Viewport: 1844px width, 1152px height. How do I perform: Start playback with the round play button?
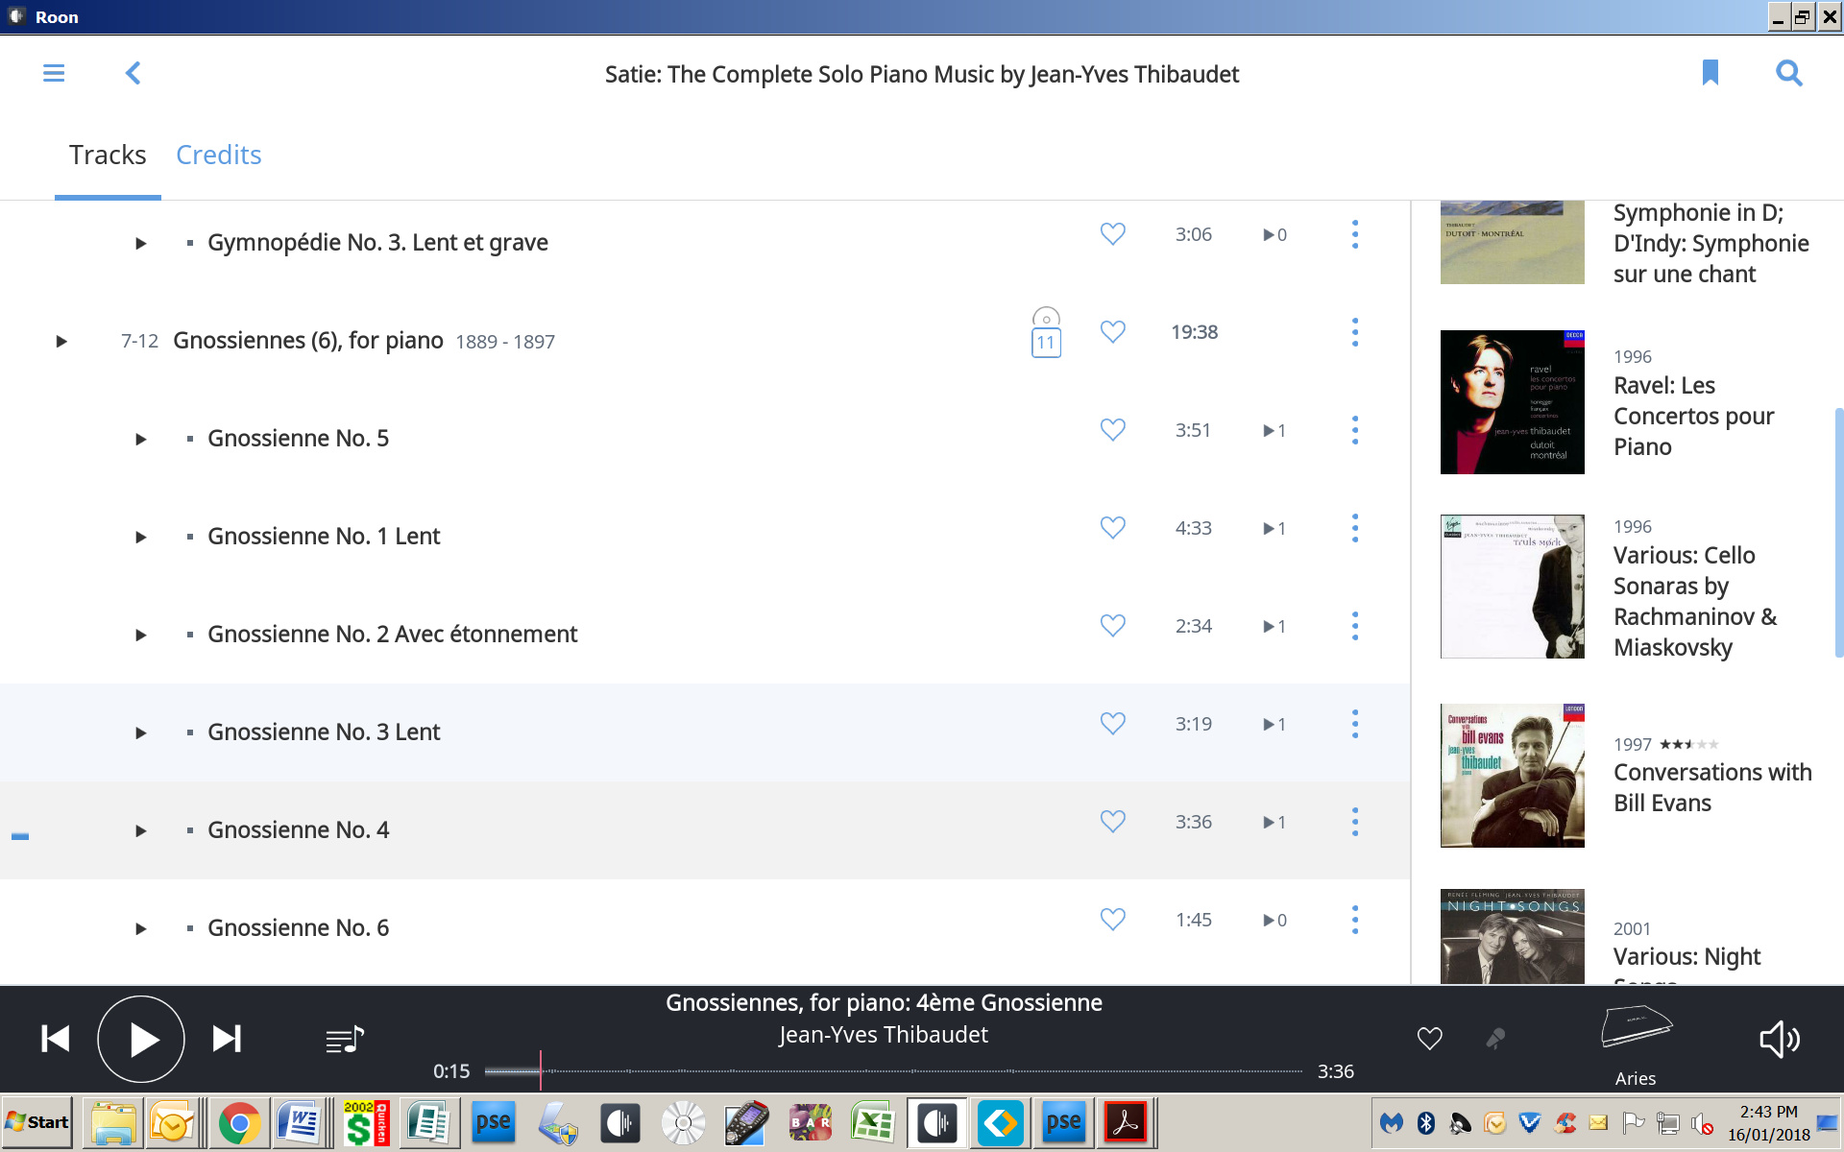[141, 1039]
